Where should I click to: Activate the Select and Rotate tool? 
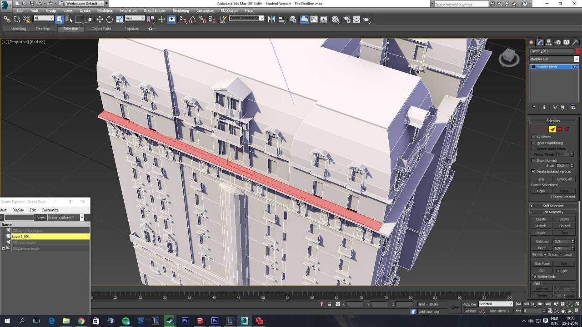(110, 19)
